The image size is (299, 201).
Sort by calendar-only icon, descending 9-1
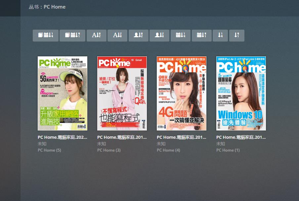click(x=201, y=36)
